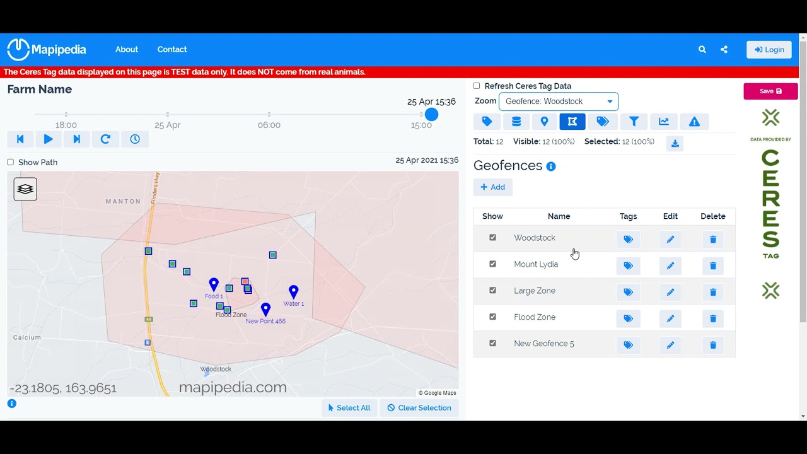Expand the Zoom Geofence: Woodstock dropdown
Image resolution: width=807 pixels, height=454 pixels.
click(559, 102)
